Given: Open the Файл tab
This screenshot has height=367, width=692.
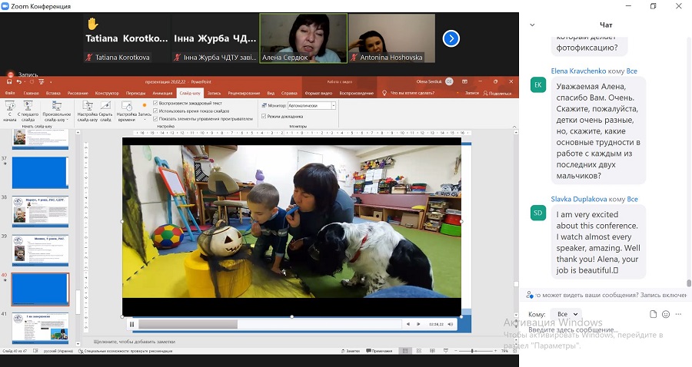Looking at the screenshot, I should [x=10, y=93].
